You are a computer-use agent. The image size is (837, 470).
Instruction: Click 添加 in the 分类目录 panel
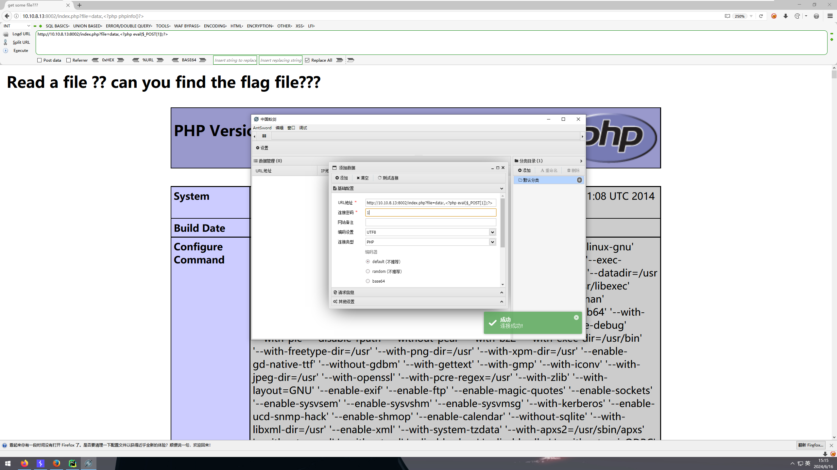(524, 170)
